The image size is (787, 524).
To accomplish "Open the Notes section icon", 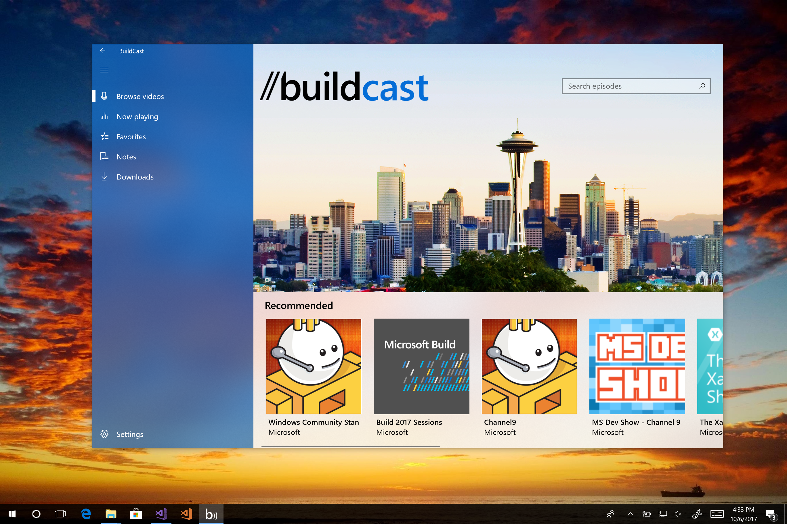I will coord(104,157).
